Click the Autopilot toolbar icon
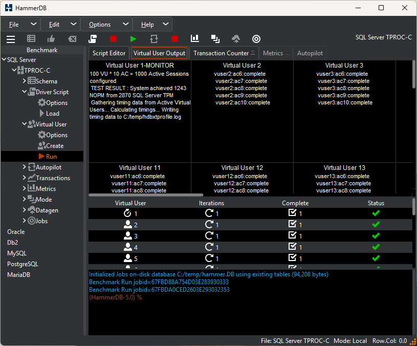The height and width of the screenshot is (346, 417). click(154, 39)
